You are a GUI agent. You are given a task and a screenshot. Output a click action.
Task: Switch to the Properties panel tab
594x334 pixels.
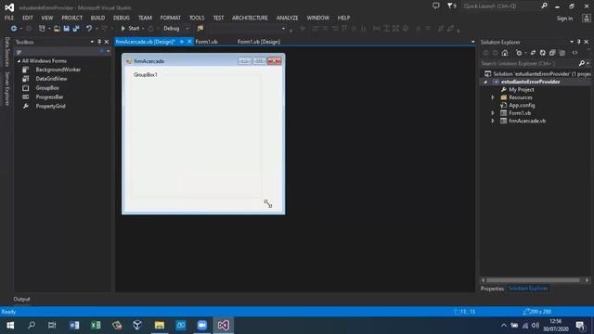click(x=492, y=289)
